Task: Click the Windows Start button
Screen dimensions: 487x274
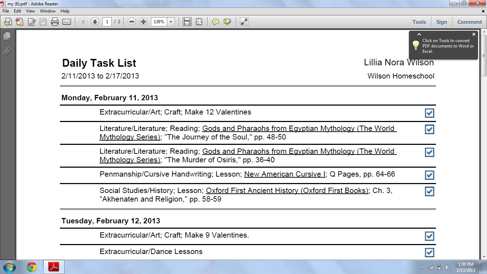Action: [10, 267]
